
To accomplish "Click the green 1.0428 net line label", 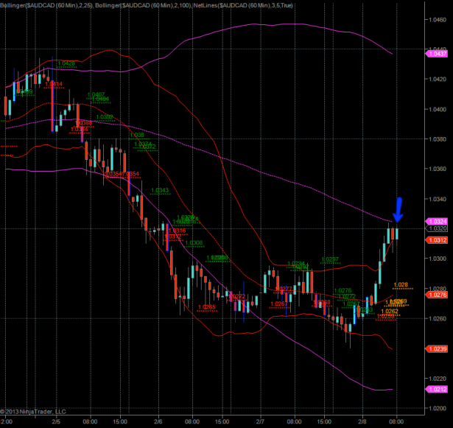I will [66, 64].
